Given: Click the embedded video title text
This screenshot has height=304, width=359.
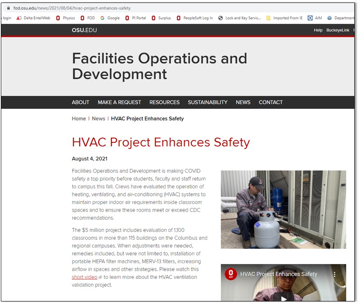Looking at the screenshot, I should 279,274.
